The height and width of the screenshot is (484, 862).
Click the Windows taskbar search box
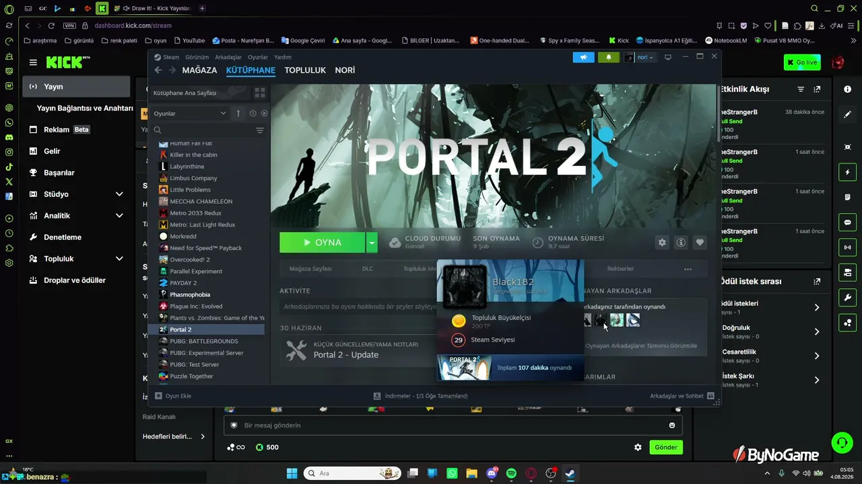353,473
